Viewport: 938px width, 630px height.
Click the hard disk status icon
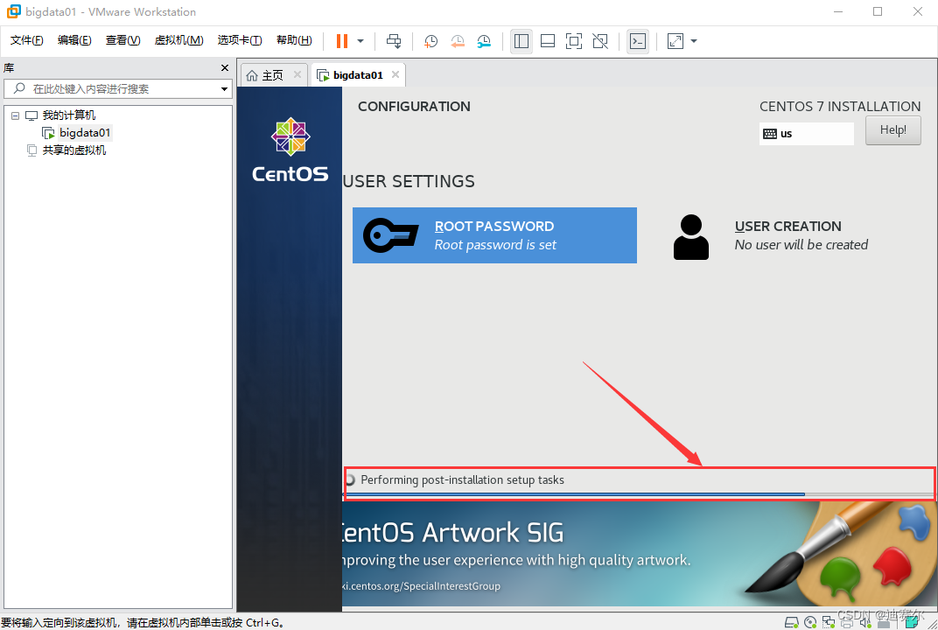(791, 622)
